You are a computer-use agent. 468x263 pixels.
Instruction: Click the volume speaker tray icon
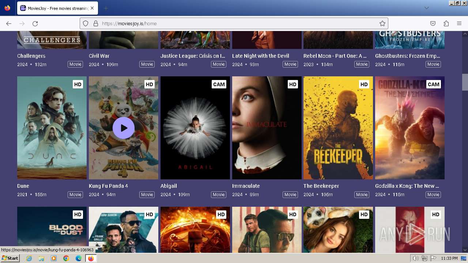(x=416, y=258)
